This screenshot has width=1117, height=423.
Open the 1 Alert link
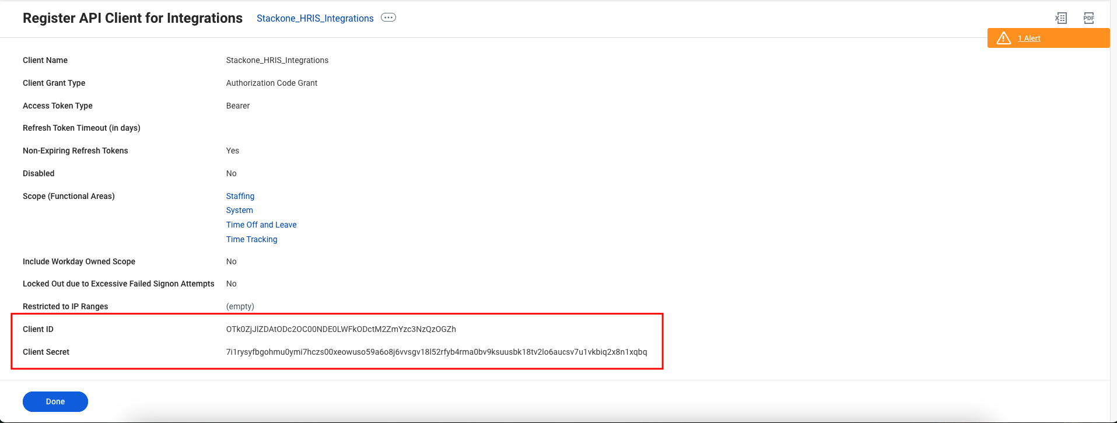1029,39
